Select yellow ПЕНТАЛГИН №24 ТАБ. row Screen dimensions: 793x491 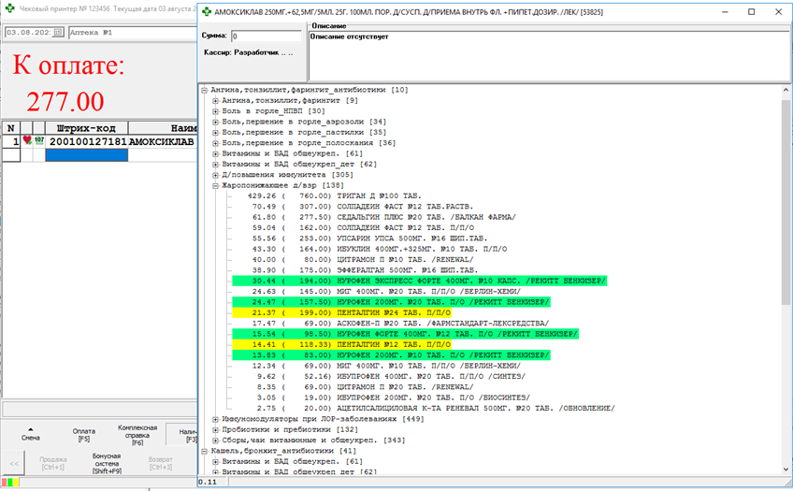click(341, 313)
